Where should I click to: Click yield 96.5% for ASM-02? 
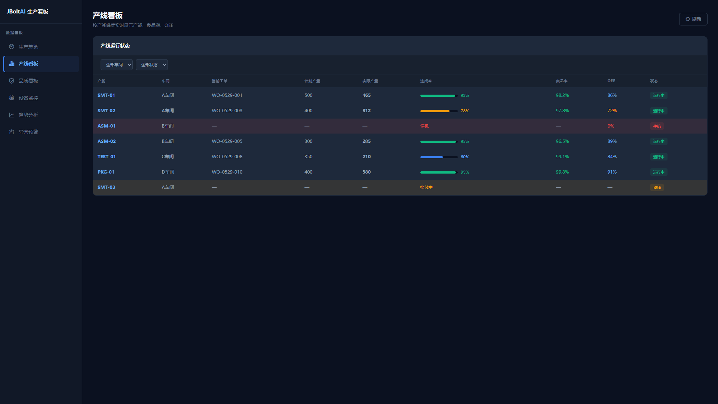point(562,141)
